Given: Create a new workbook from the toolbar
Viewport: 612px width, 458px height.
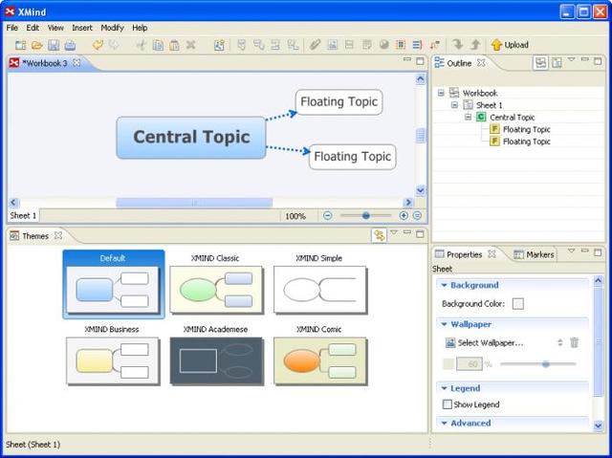Looking at the screenshot, I should tap(20, 45).
